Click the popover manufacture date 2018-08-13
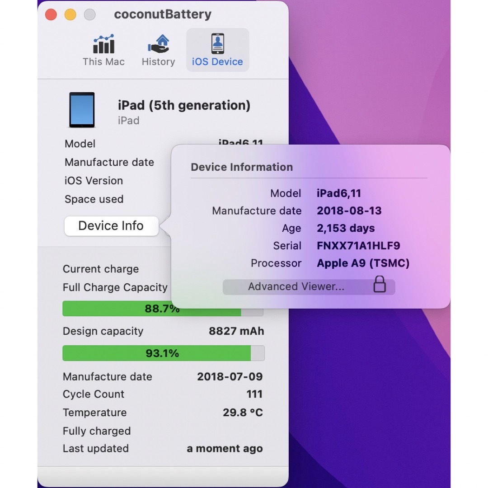Screen dimensions: 488x488 (x=349, y=211)
